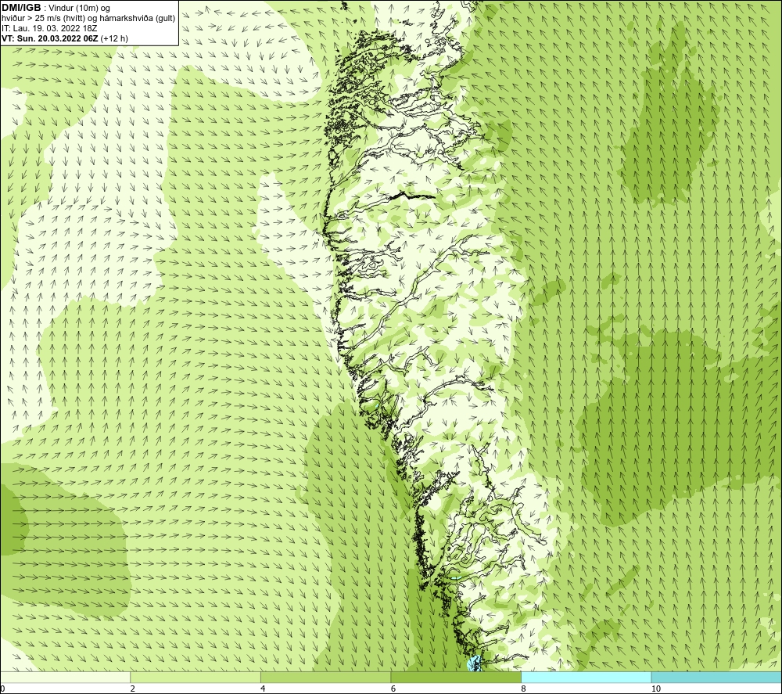782x694 pixels.
Task: Click the scale label '4'
Action: (x=263, y=689)
